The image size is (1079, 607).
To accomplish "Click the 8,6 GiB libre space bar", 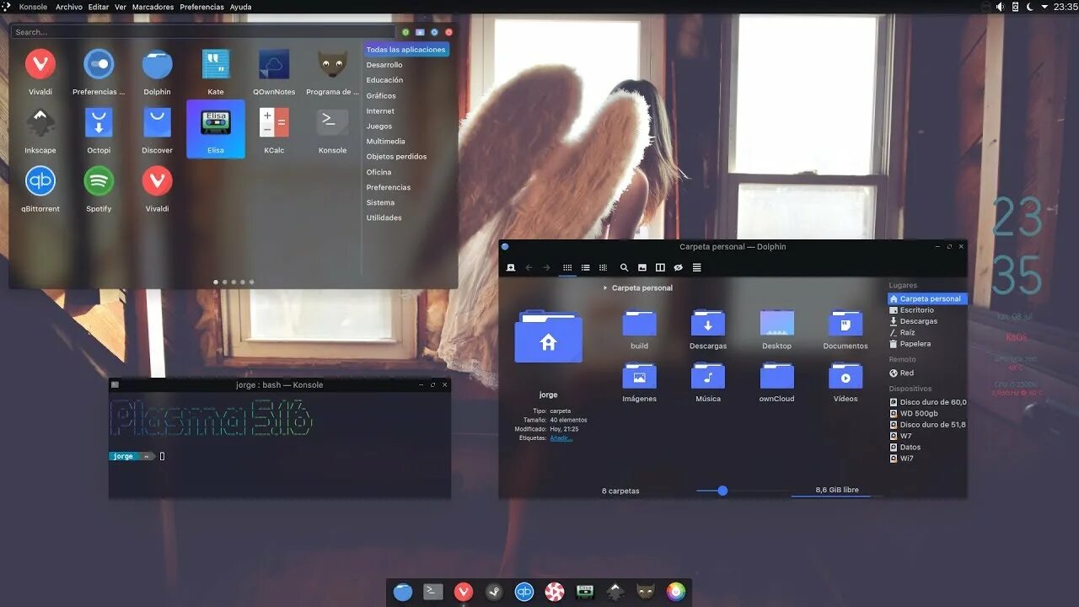I will pos(837,491).
